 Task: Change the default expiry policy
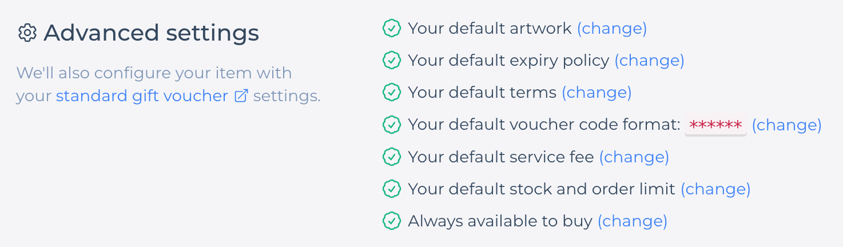[649, 60]
